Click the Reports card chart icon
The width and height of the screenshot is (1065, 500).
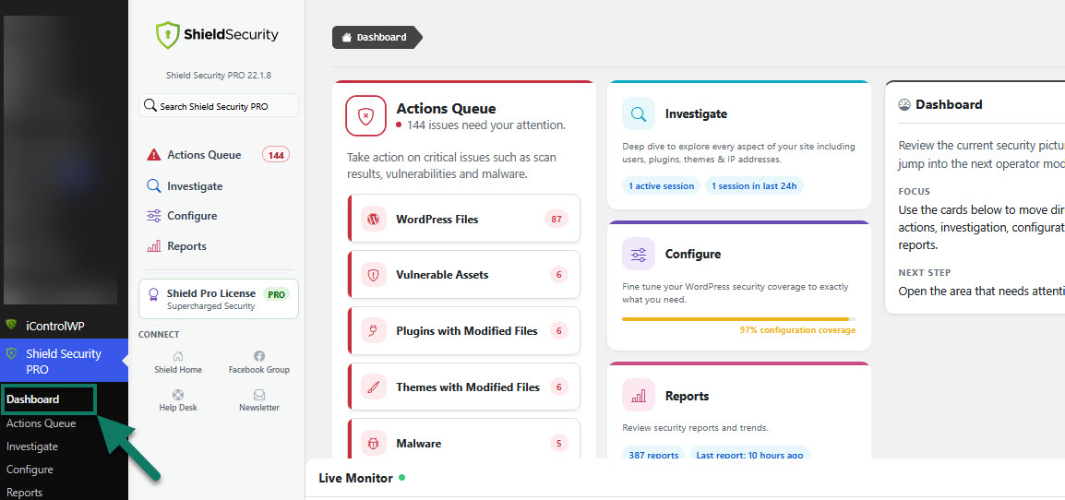point(639,396)
